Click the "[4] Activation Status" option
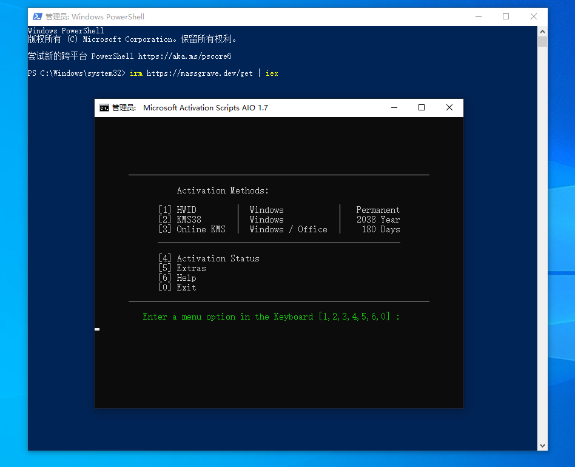The width and height of the screenshot is (575, 467). pyautogui.click(x=209, y=258)
